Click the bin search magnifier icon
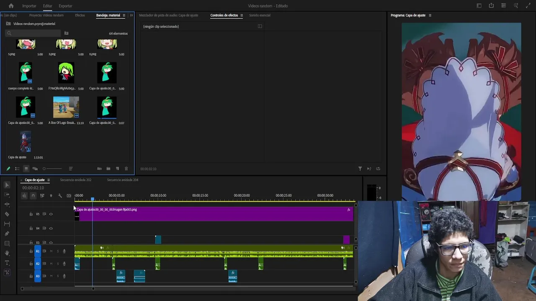 pyautogui.click(x=9, y=33)
